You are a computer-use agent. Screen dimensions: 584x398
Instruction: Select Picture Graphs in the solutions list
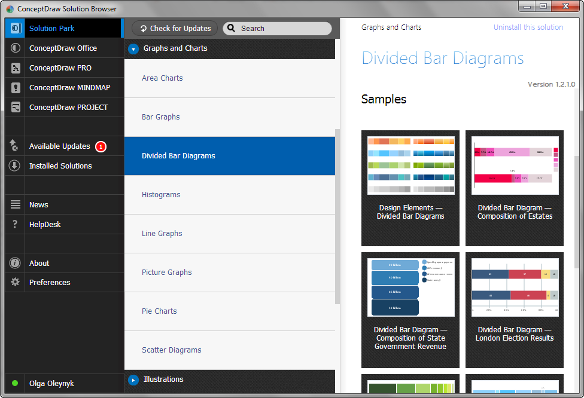230,273
